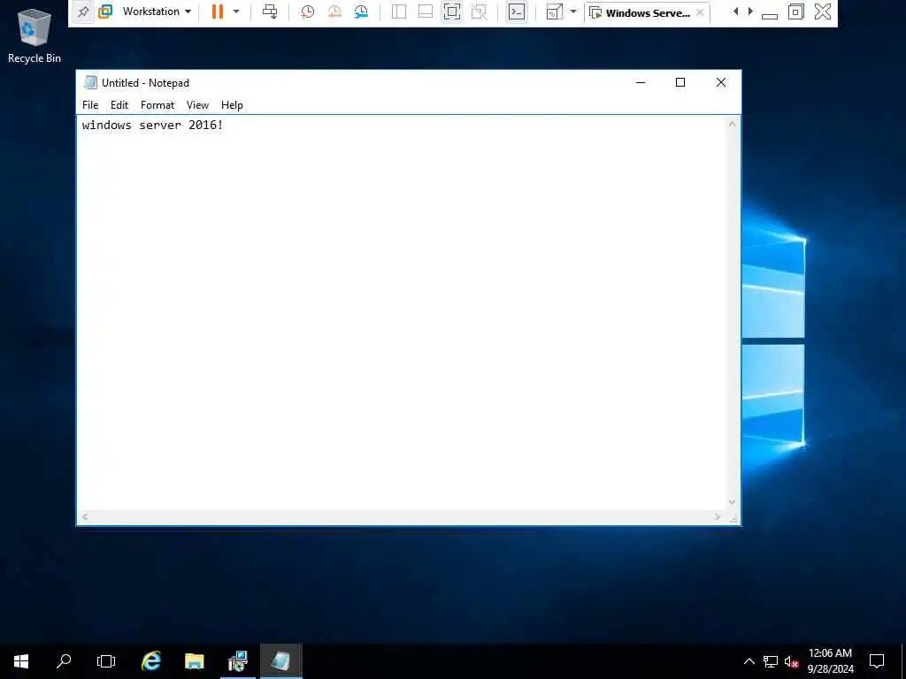Viewport: 906px width, 679px height.
Task: Open the File menu in Notepad
Action: pos(90,105)
